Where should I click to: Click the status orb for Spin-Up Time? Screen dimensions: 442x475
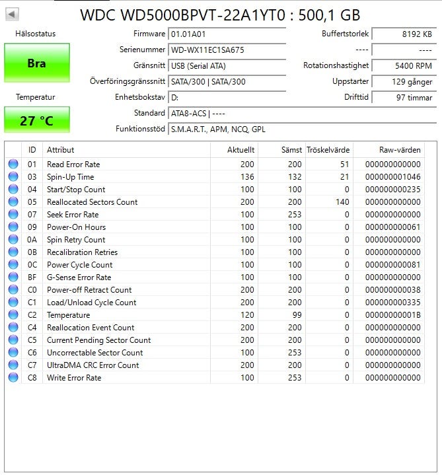click(x=13, y=176)
